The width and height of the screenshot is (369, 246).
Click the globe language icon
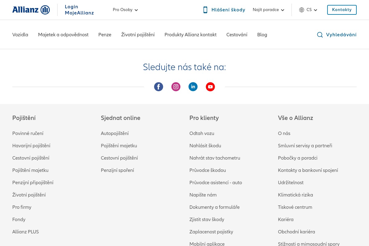(302, 10)
